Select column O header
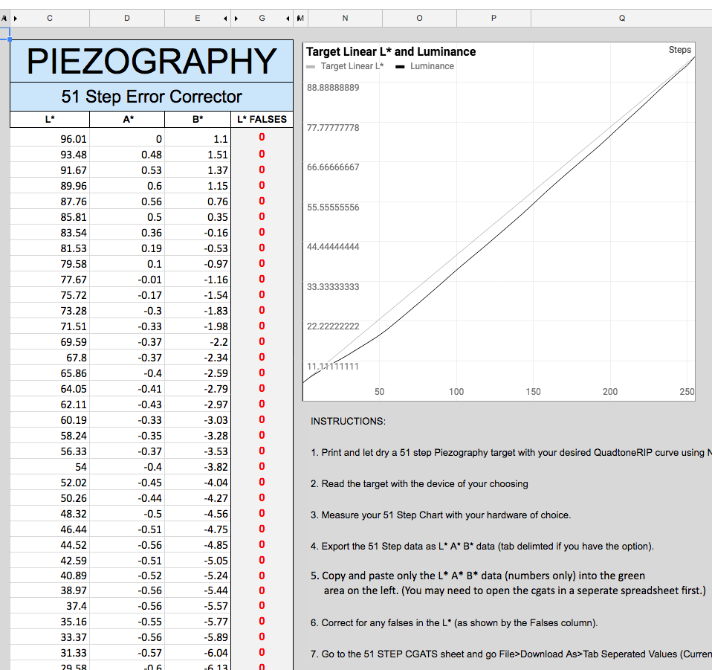Screen dimensions: 712x670 420,18
